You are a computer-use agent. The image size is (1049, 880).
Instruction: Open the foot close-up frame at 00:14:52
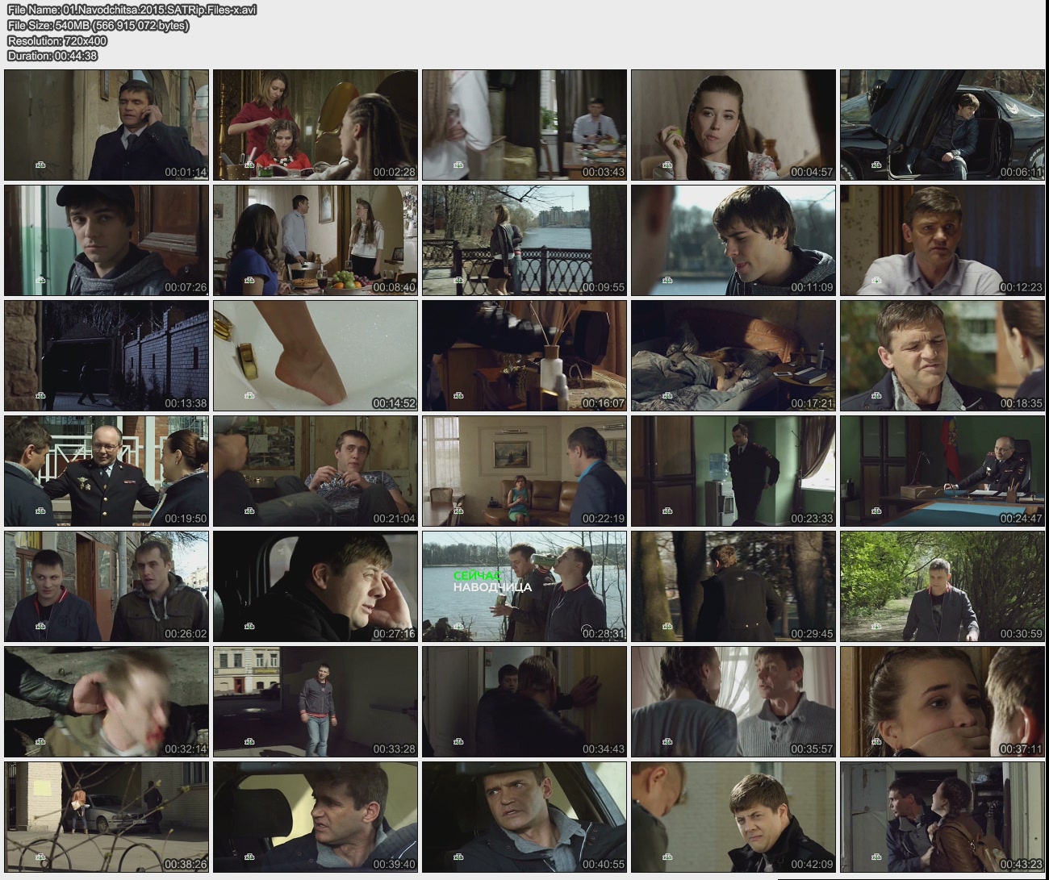coord(316,356)
